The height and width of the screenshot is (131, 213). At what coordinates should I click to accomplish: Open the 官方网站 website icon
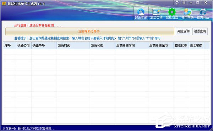[x=203, y=14]
